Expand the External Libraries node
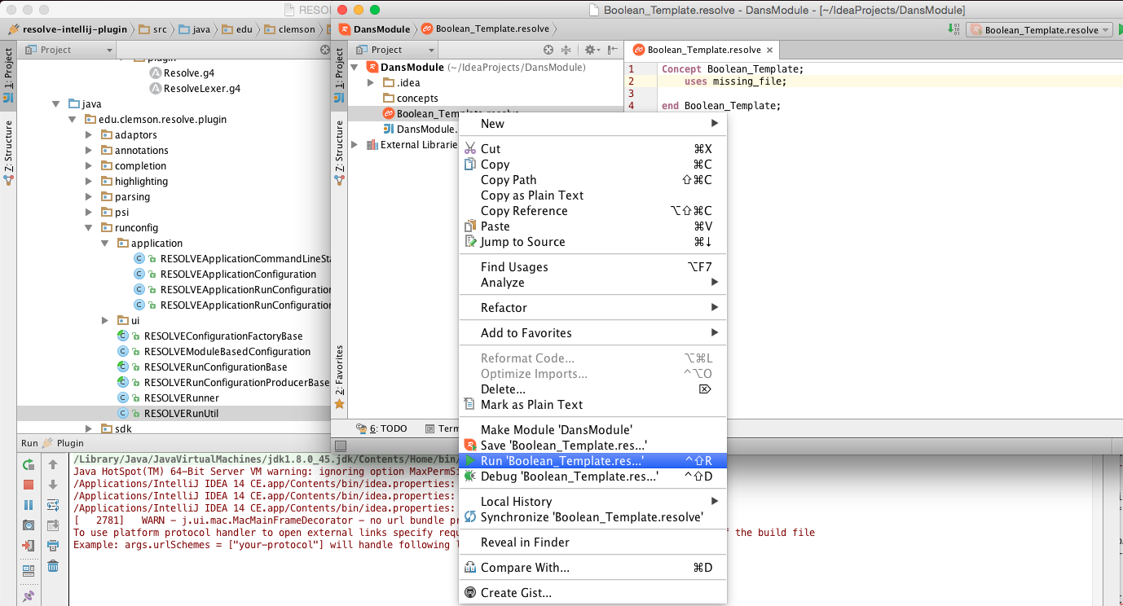This screenshot has height=606, width=1123. click(x=354, y=145)
